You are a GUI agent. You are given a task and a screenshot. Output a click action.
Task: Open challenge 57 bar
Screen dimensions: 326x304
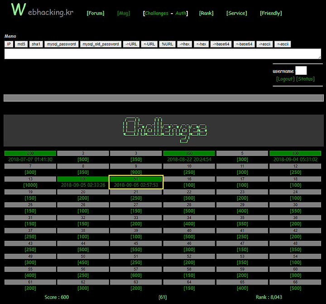coord(136,270)
